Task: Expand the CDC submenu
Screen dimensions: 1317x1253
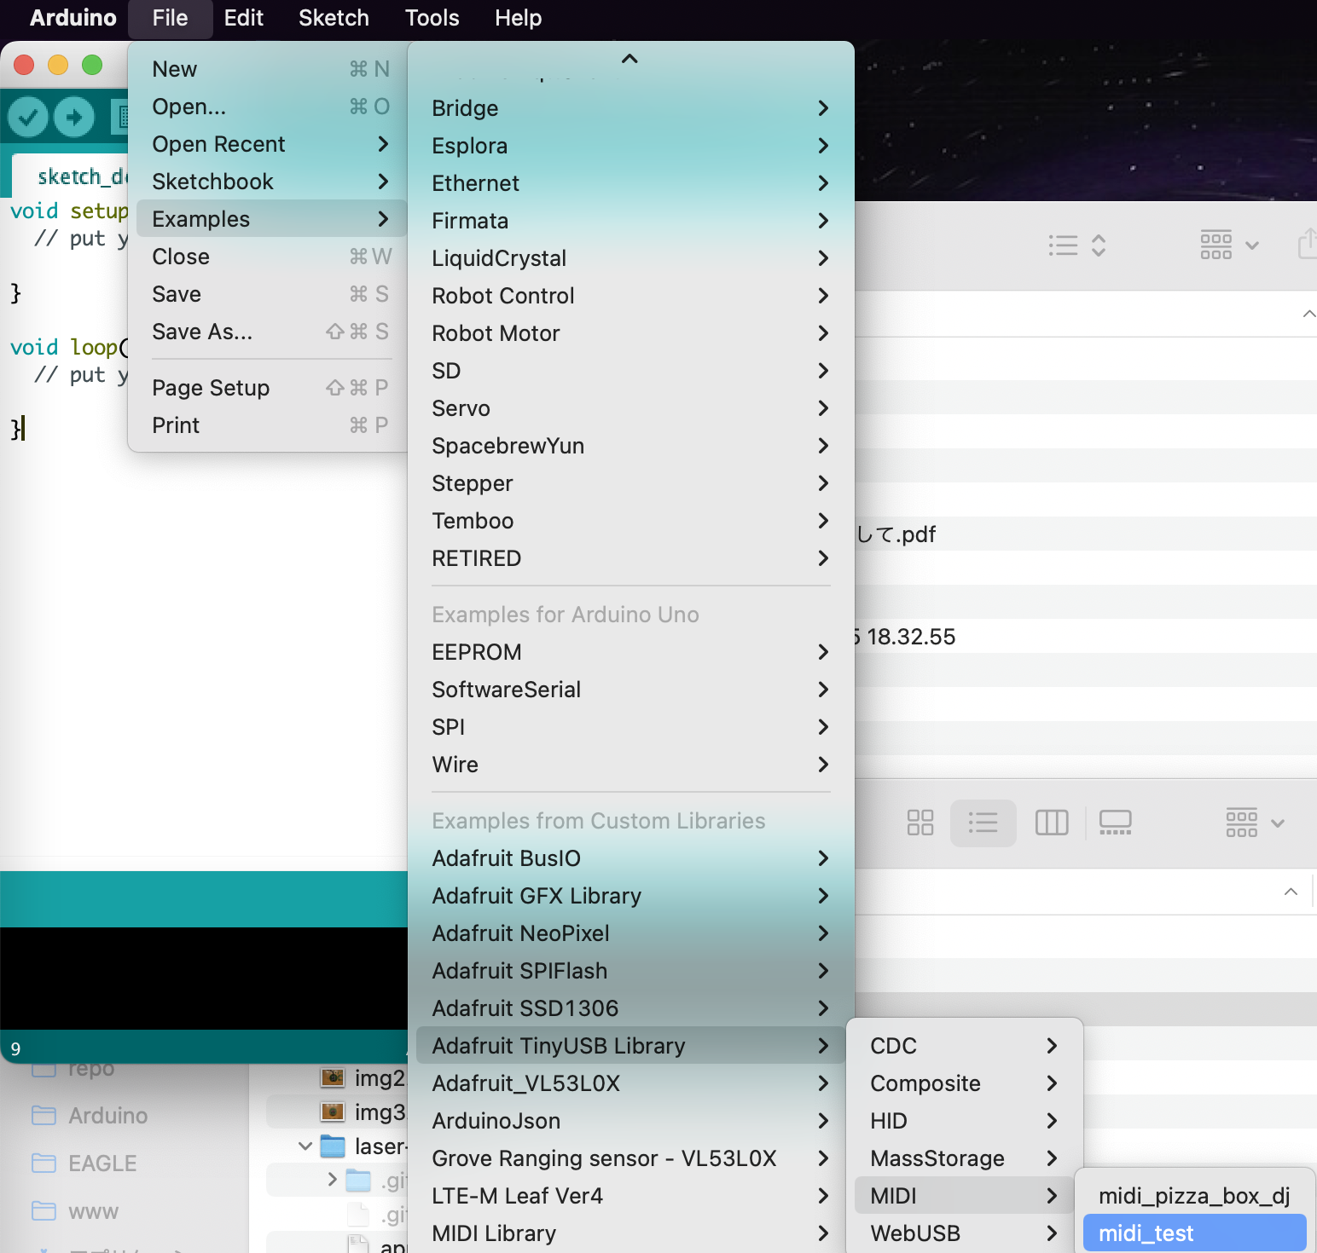Action: 965,1046
